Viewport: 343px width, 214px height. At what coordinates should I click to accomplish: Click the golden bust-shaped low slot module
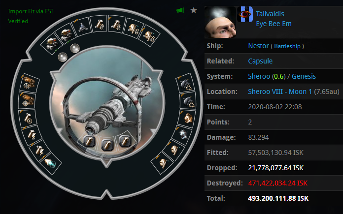pos(188,119)
